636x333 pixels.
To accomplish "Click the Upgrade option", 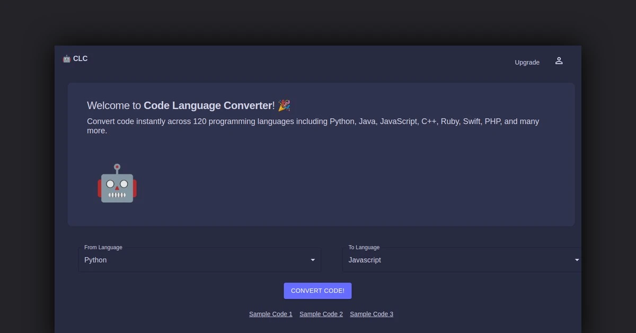I will coord(527,62).
